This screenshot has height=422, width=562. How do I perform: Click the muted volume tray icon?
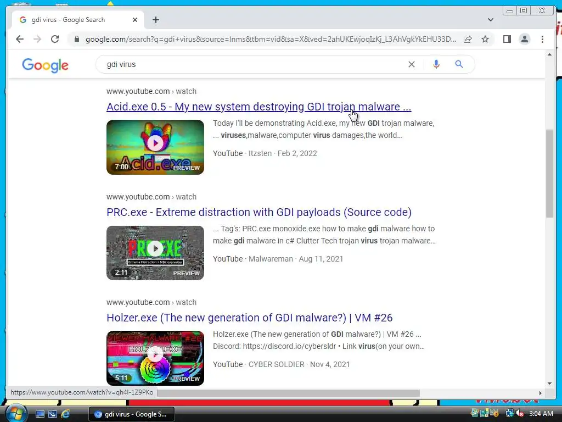519,413
